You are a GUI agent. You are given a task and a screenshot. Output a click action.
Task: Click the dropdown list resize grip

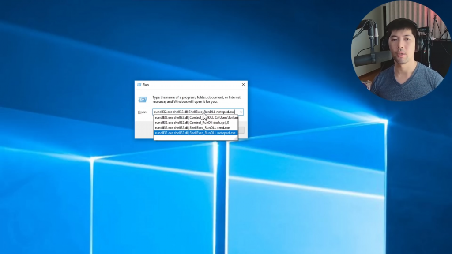[x=236, y=138]
